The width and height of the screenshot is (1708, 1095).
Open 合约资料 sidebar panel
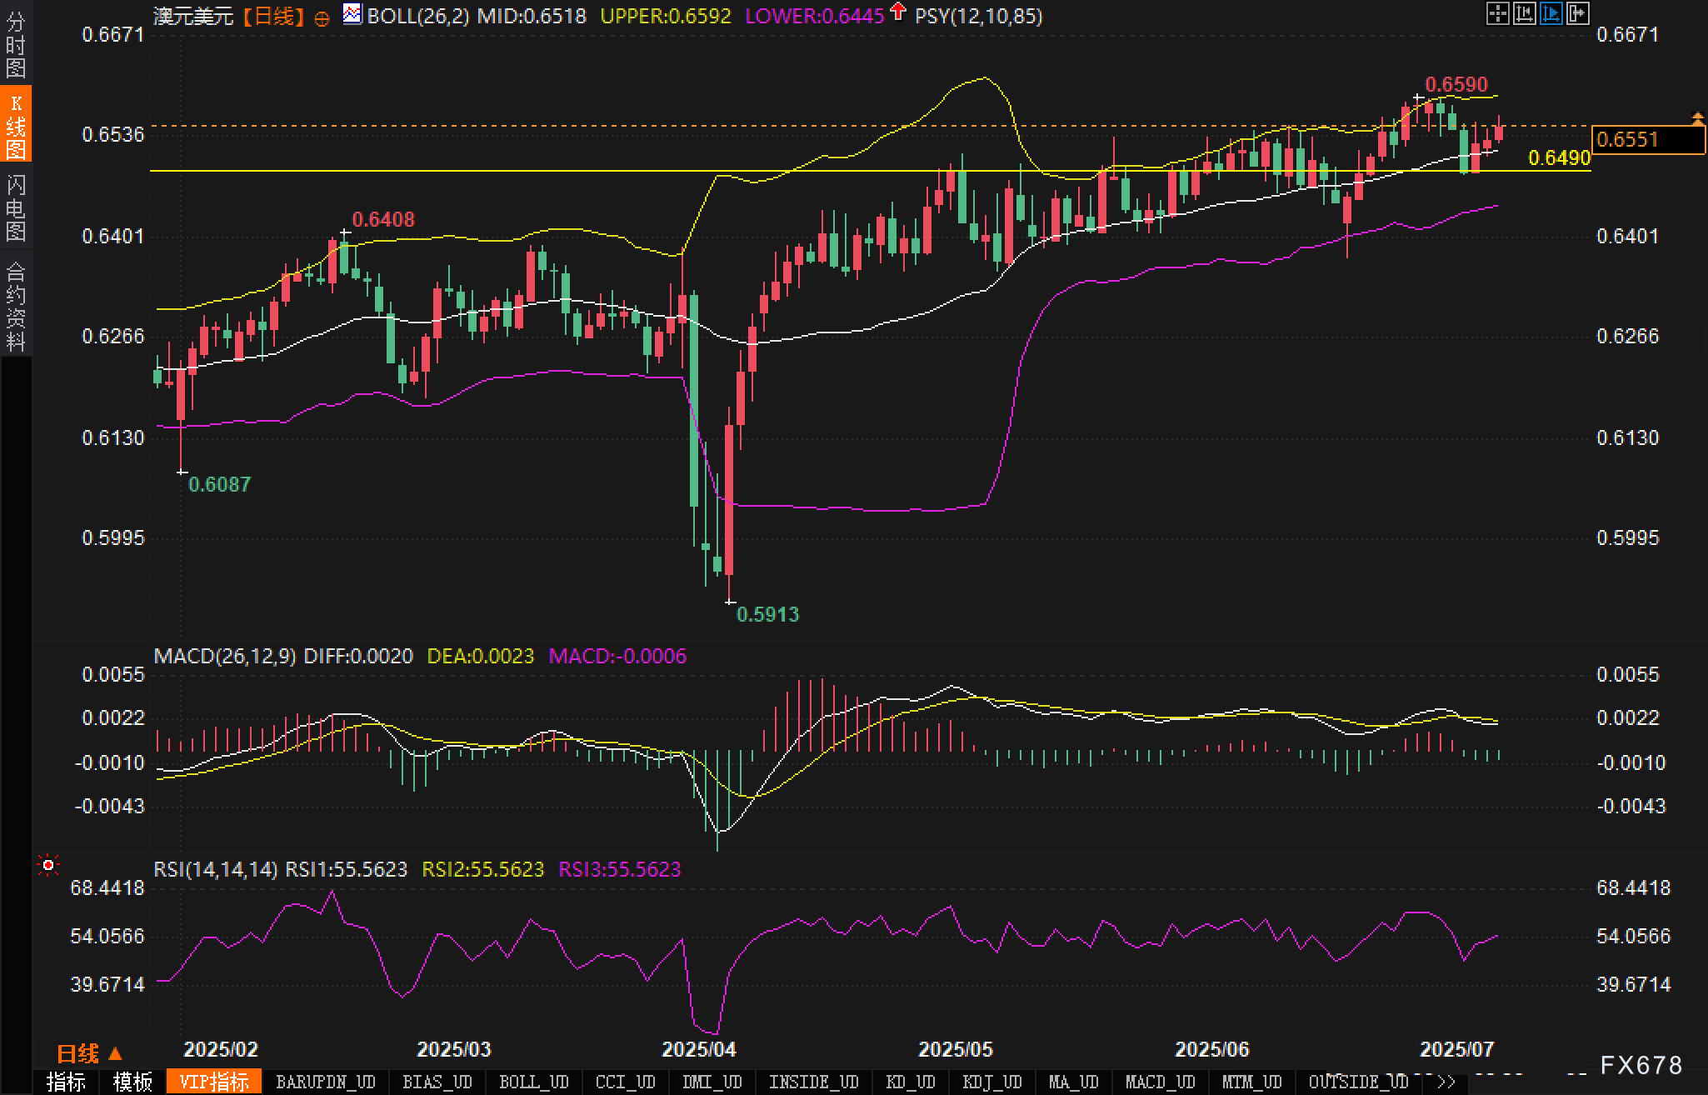[x=16, y=306]
